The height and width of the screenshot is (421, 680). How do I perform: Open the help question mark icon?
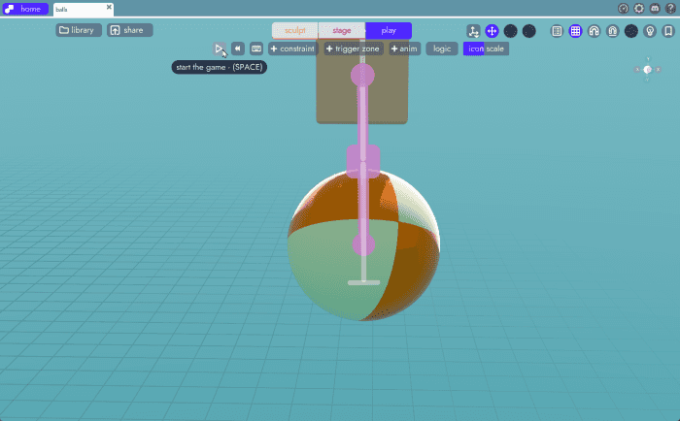coord(669,8)
